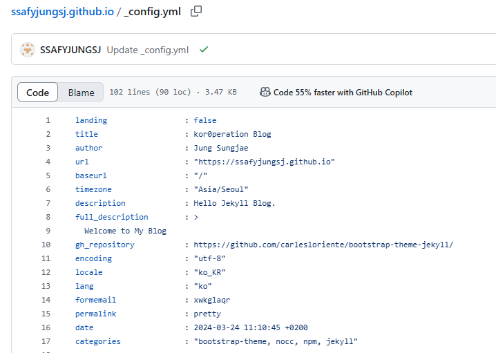This screenshot has height=353, width=496.
Task: Open the ssafyjungsj.github.io repository link
Action: tap(62, 12)
